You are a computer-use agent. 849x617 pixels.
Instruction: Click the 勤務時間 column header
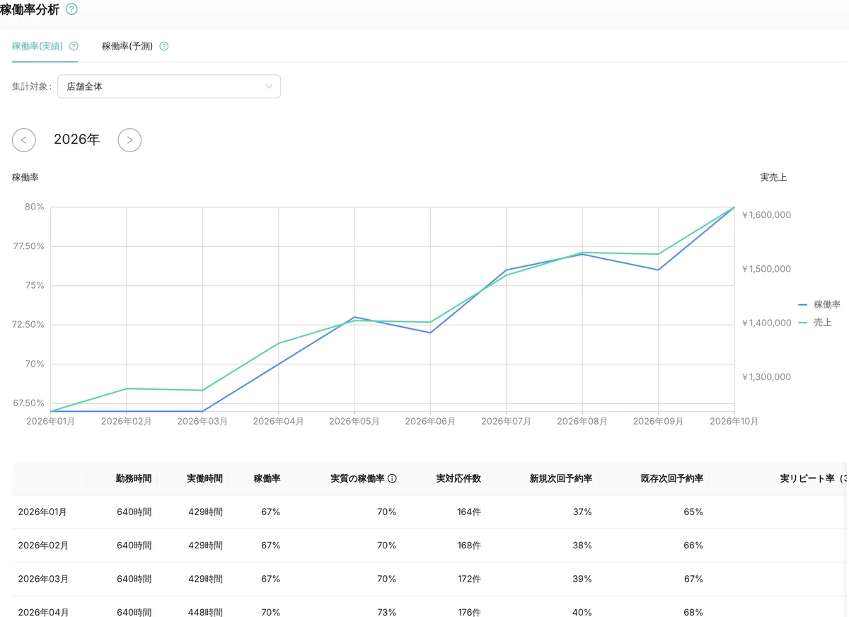point(134,478)
